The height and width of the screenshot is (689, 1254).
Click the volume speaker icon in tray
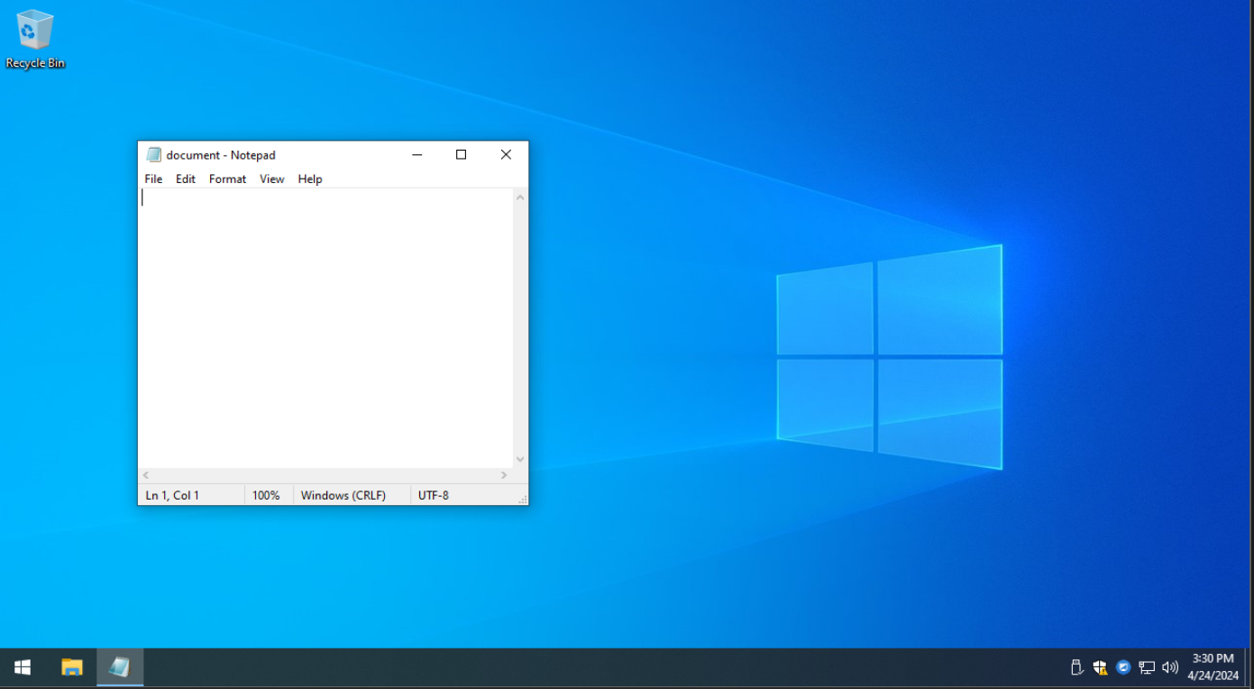pos(1170,667)
